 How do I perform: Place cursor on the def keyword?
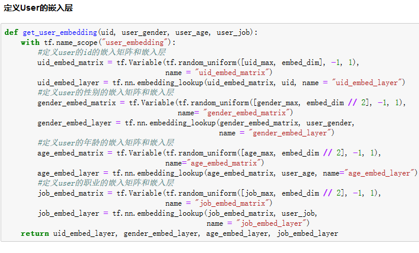11,33
